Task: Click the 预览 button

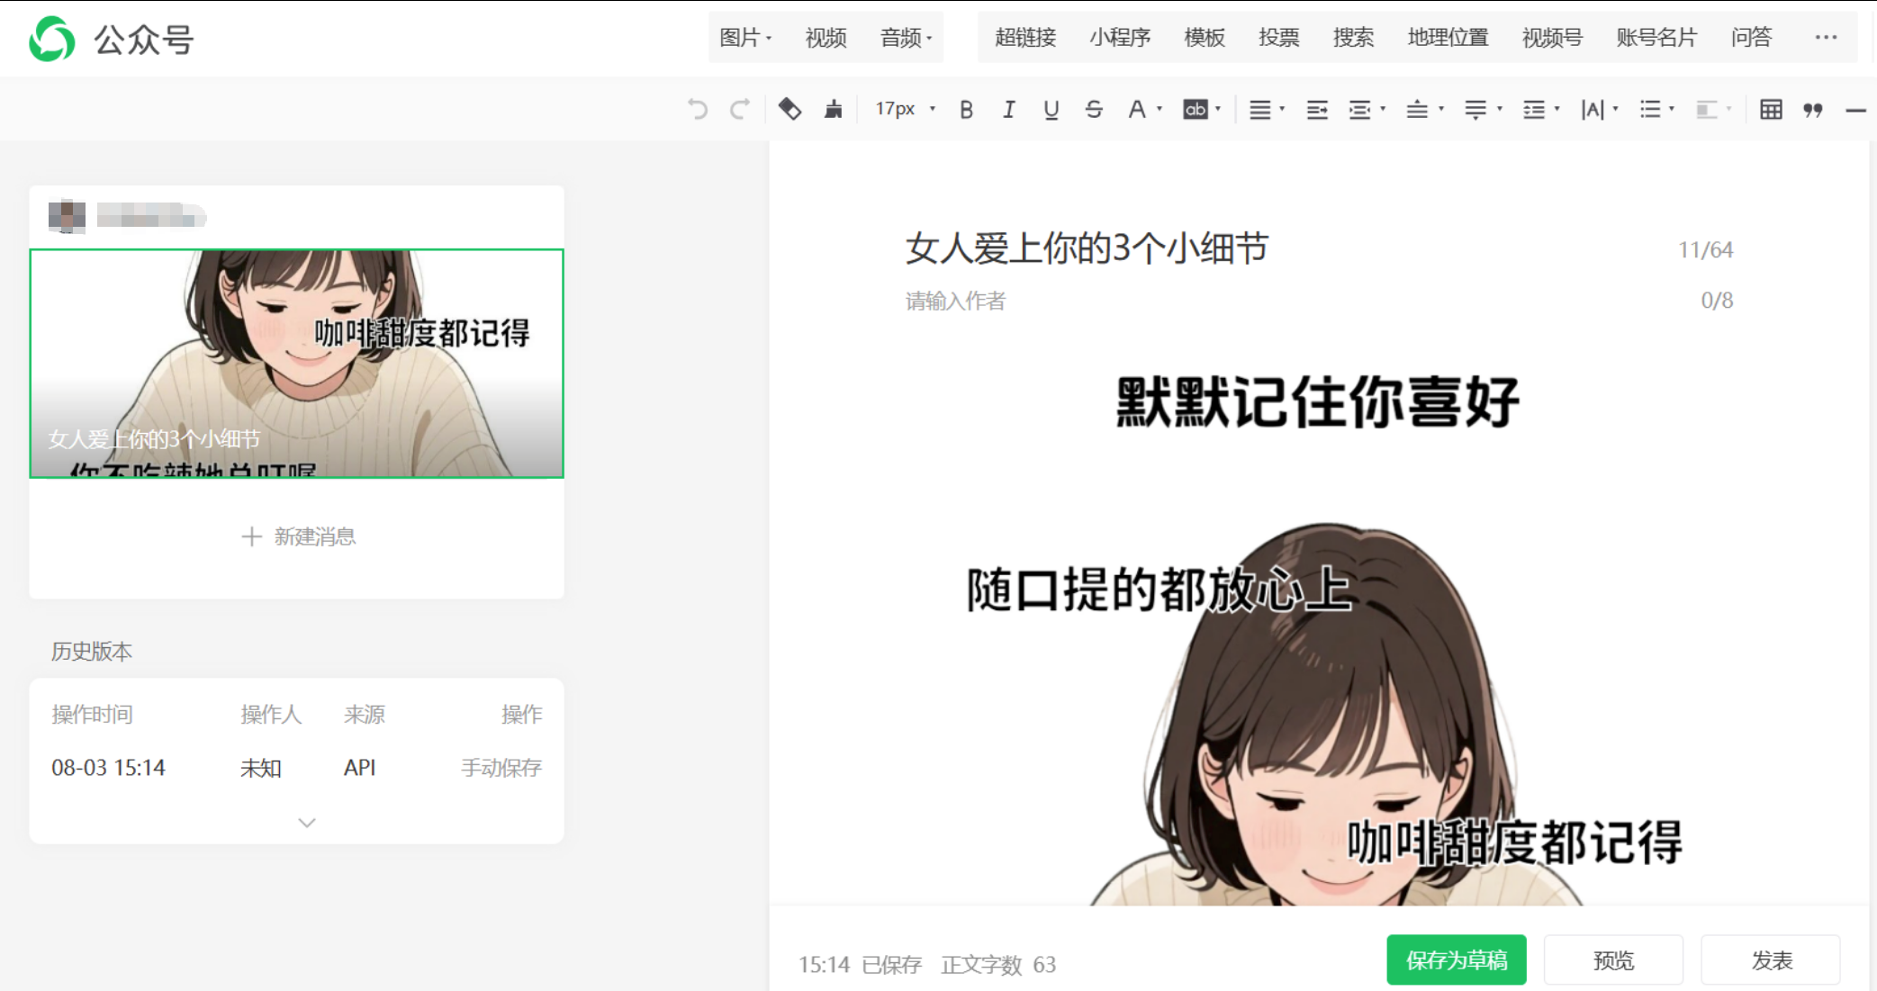Action: click(x=1613, y=959)
